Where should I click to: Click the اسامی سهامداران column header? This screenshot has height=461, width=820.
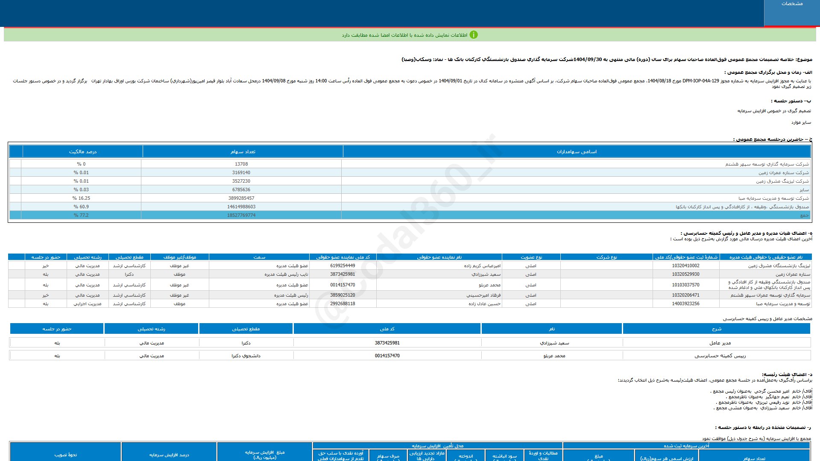coord(577,152)
